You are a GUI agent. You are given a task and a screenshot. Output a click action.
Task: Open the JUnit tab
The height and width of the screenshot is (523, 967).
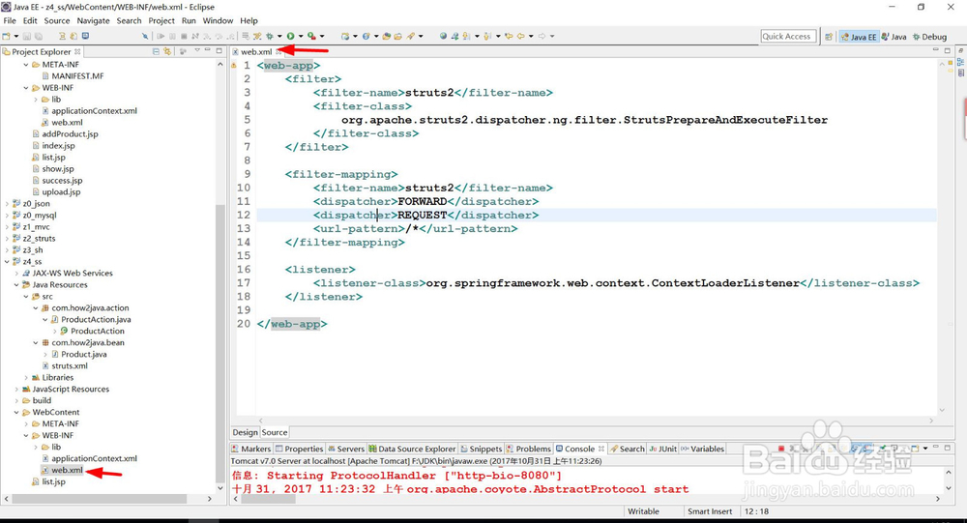coord(663,449)
